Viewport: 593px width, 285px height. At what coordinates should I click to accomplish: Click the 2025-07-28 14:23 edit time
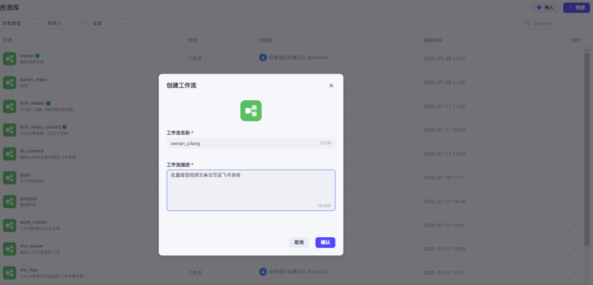coord(444,59)
